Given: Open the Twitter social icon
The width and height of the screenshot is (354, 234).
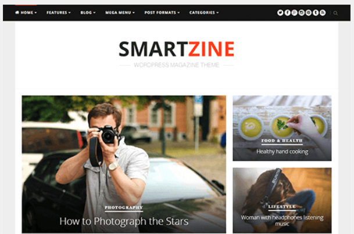Looking at the screenshot, I should click(x=280, y=13).
